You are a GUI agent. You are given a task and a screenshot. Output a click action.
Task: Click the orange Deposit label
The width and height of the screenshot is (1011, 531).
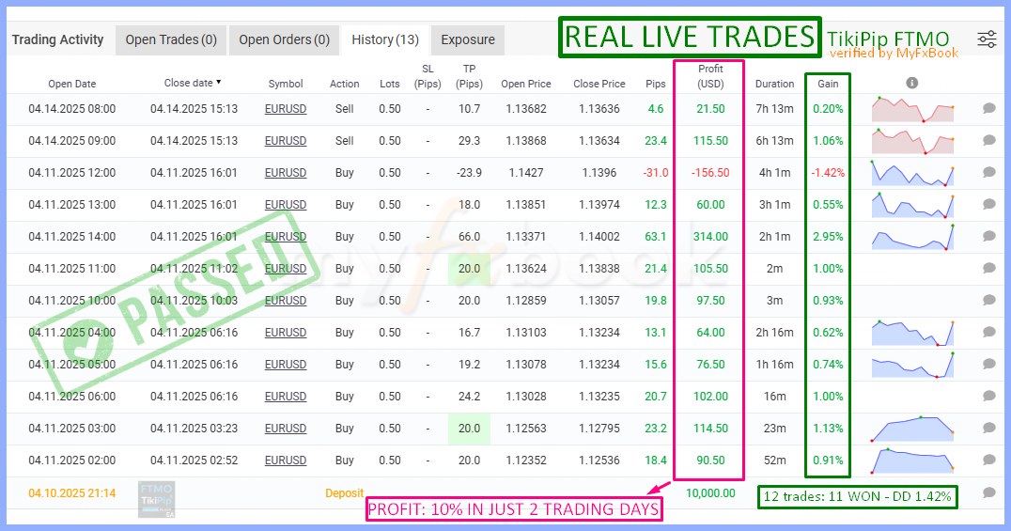(344, 493)
